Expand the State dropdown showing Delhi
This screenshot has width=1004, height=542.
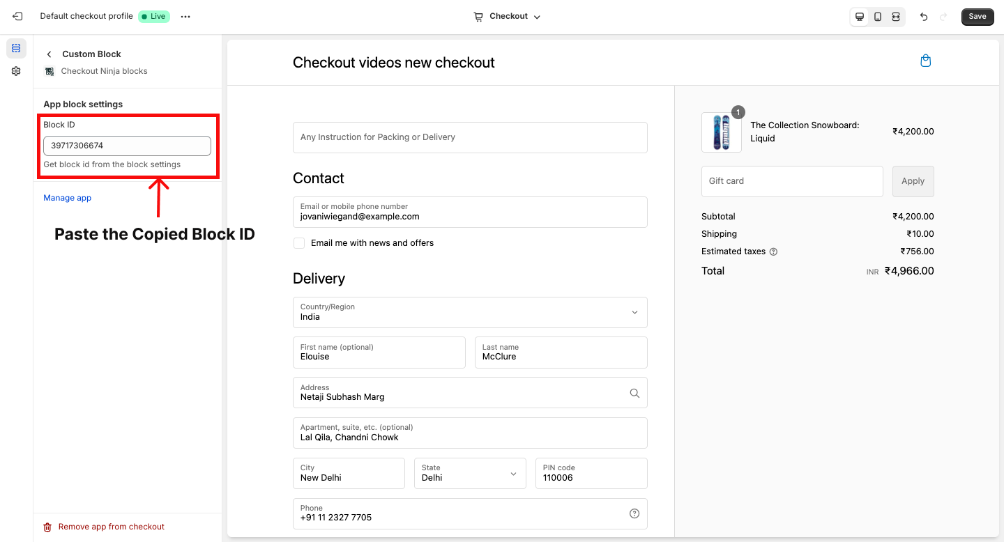(513, 474)
